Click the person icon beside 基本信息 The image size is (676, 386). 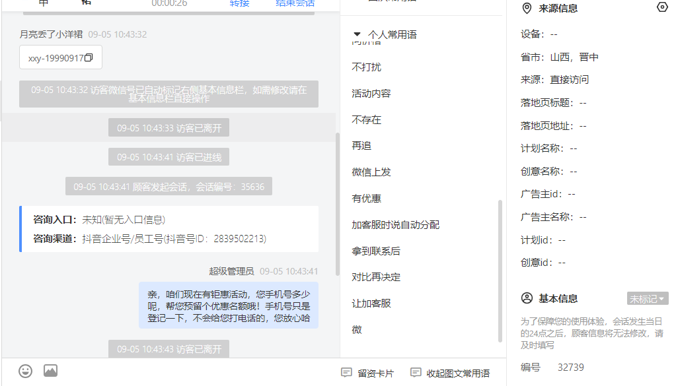tap(527, 298)
